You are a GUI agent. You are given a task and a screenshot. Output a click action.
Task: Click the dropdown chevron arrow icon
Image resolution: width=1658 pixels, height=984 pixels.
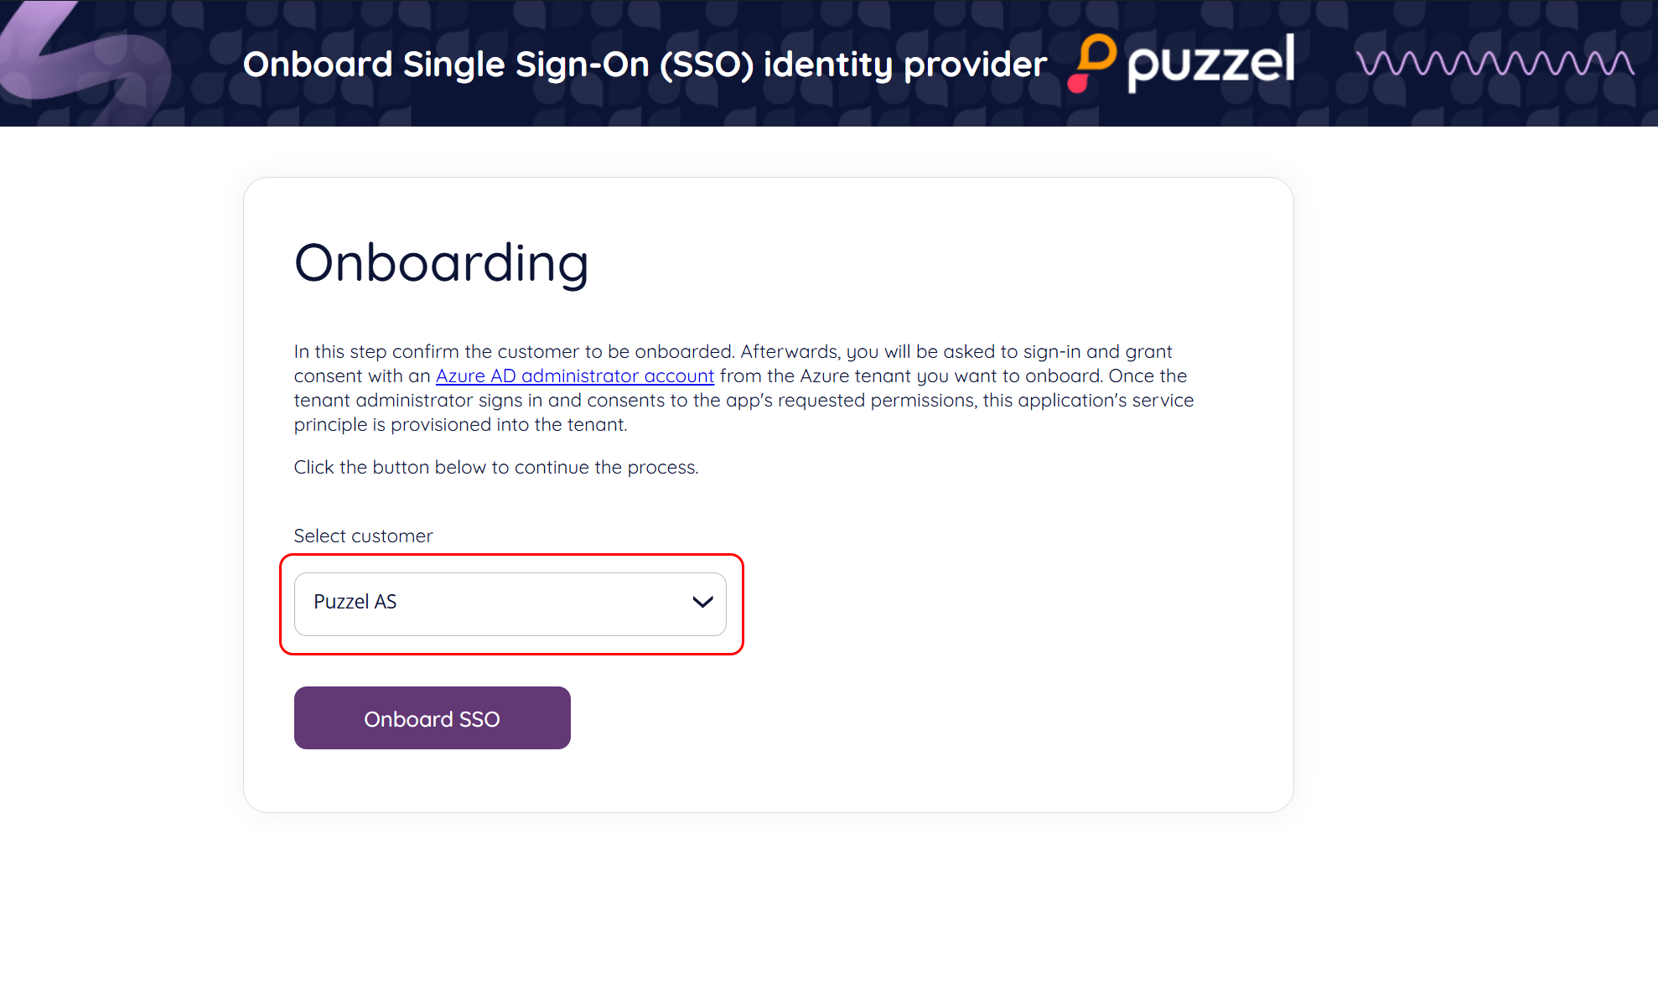702,602
